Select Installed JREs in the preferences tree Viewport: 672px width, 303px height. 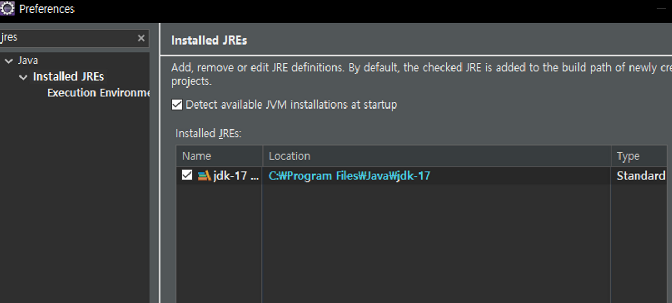point(68,77)
